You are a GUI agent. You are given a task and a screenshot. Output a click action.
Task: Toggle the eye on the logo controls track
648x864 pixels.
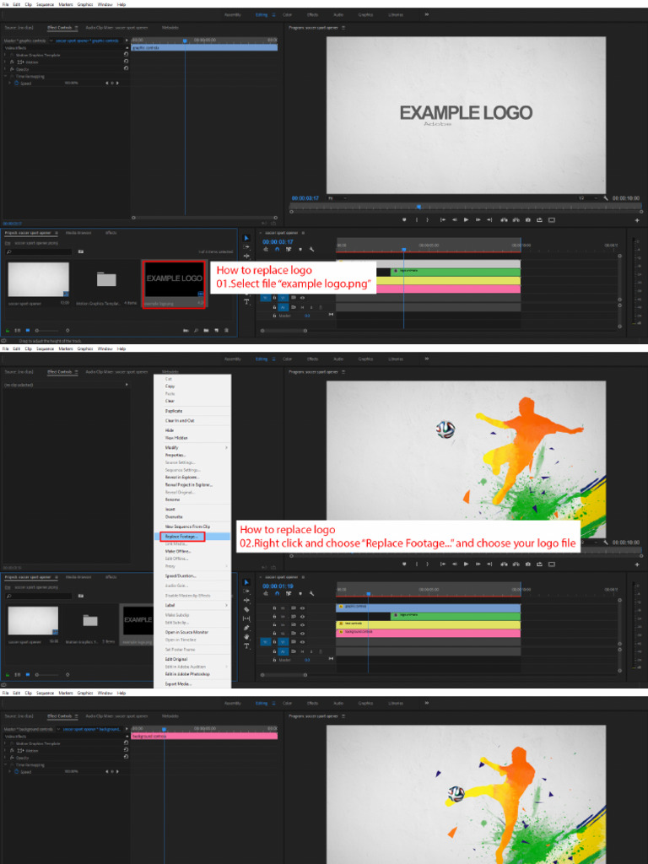pyautogui.click(x=302, y=617)
